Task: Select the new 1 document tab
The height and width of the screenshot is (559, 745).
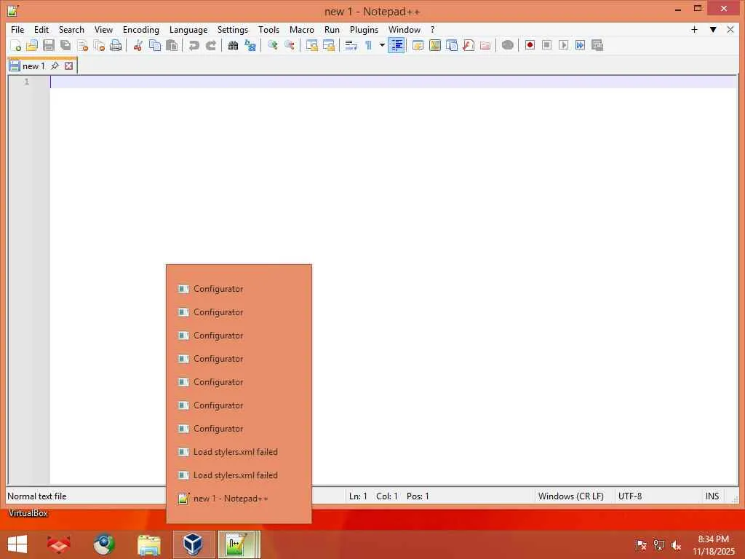Action: tap(33, 66)
